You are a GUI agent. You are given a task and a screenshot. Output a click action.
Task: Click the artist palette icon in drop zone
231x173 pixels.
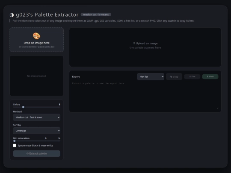pyautogui.click(x=36, y=36)
